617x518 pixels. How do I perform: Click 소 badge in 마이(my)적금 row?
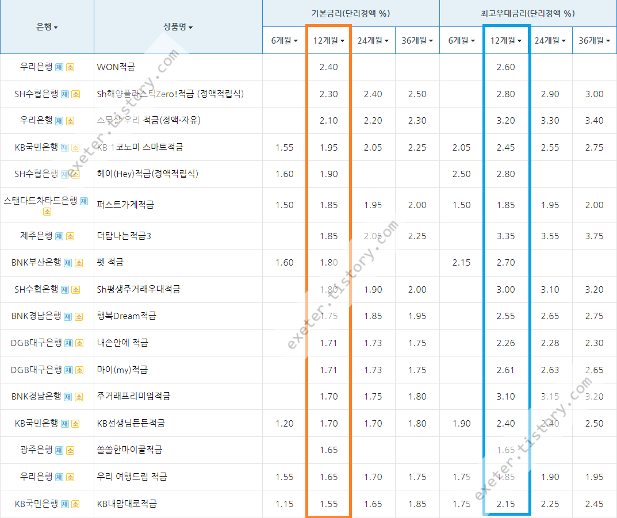(x=79, y=370)
